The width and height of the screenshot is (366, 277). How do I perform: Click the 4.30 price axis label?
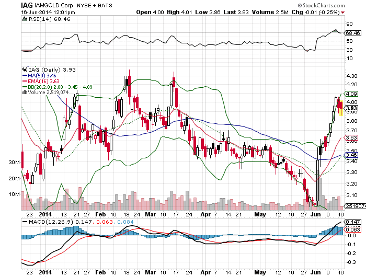point(352,76)
